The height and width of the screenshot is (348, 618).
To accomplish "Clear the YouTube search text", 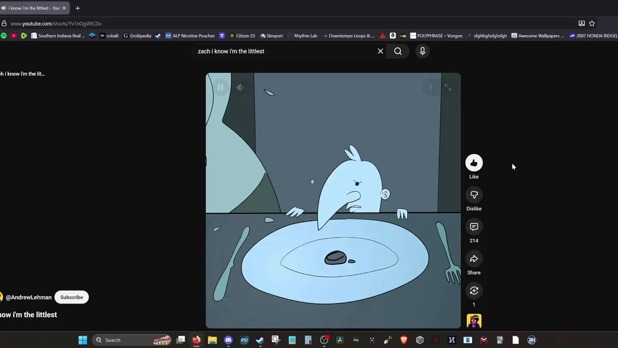I will point(380,51).
